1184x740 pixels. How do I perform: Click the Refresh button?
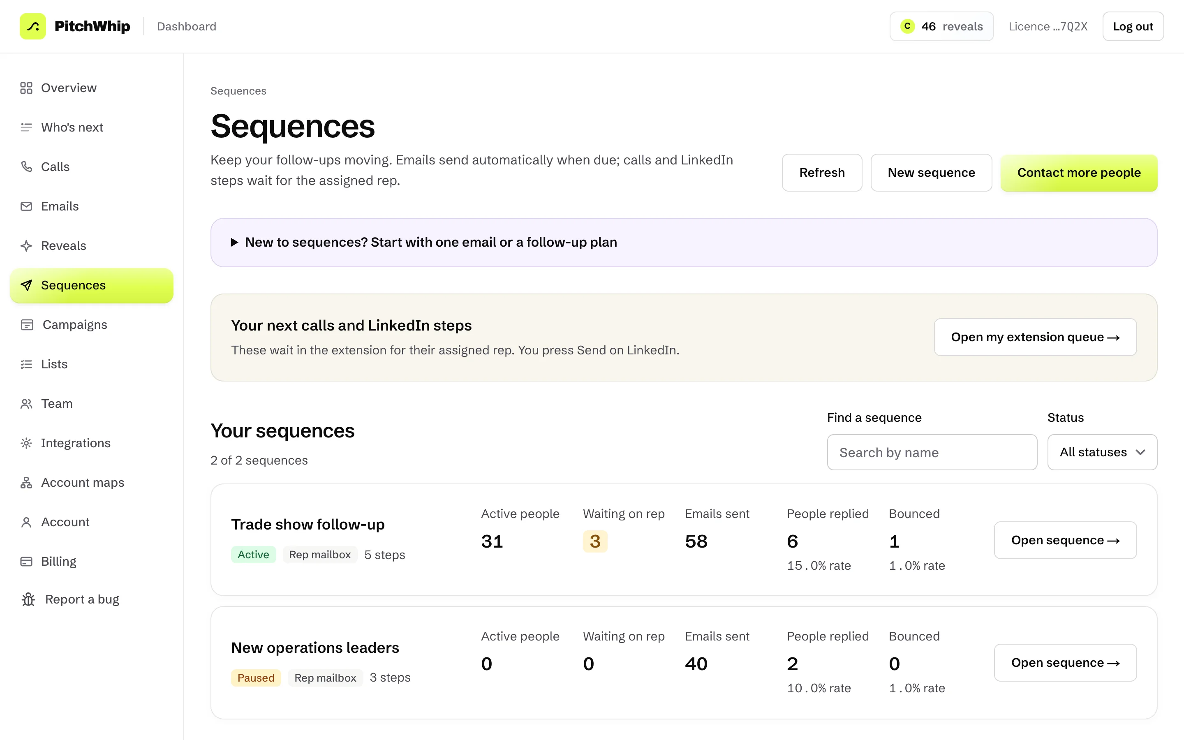(x=822, y=173)
